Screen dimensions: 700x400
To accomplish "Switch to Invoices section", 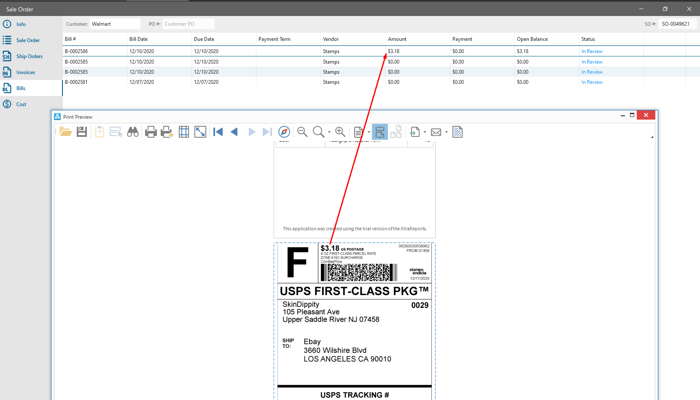I will 31,72.
